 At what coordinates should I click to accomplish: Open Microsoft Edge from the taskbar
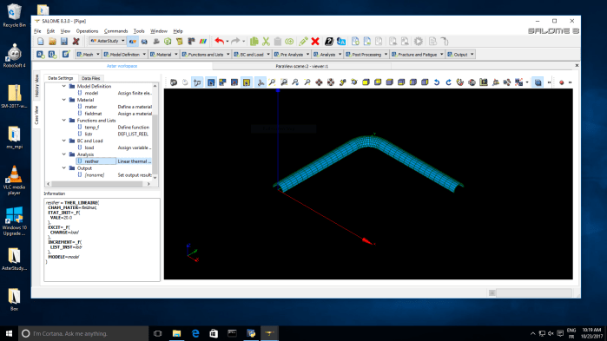pos(195,333)
